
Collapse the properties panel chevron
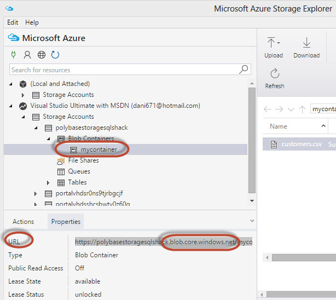click(252, 221)
